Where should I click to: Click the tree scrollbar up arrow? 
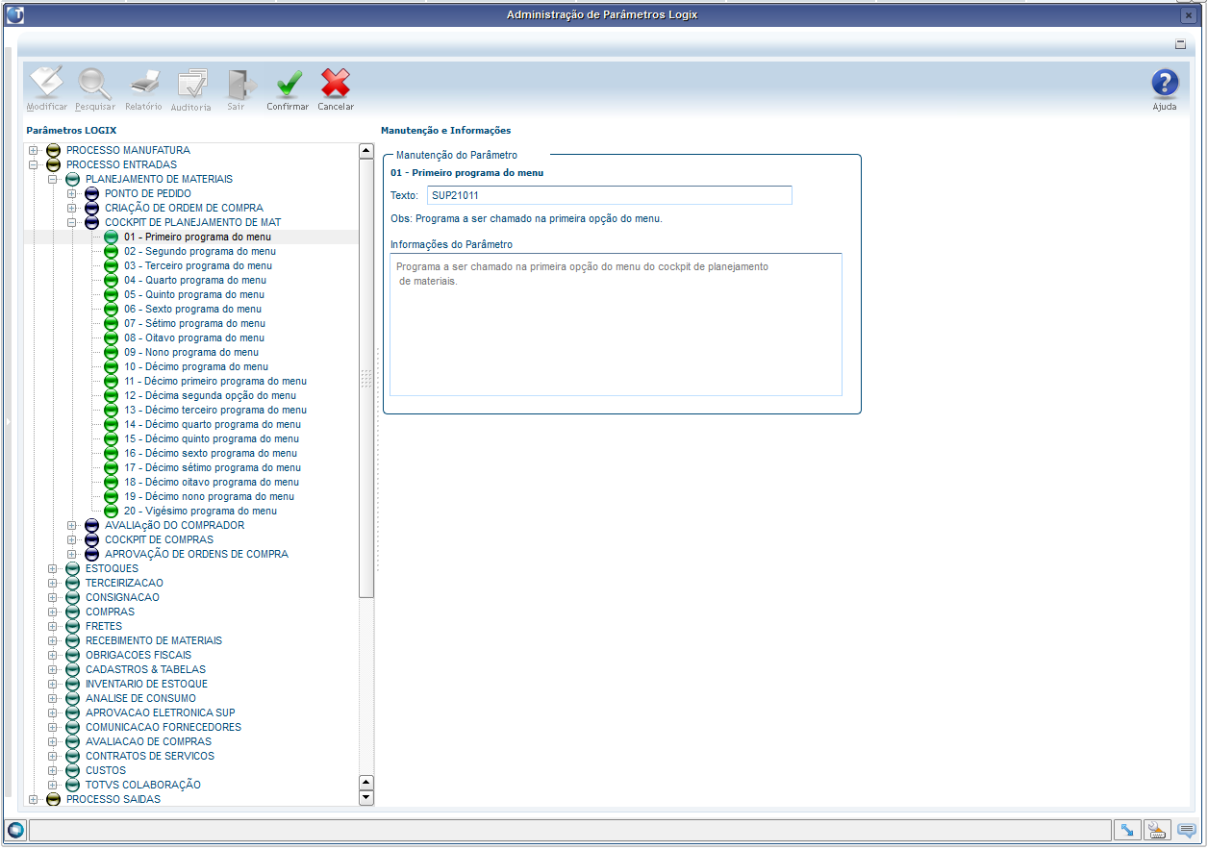tap(365, 151)
